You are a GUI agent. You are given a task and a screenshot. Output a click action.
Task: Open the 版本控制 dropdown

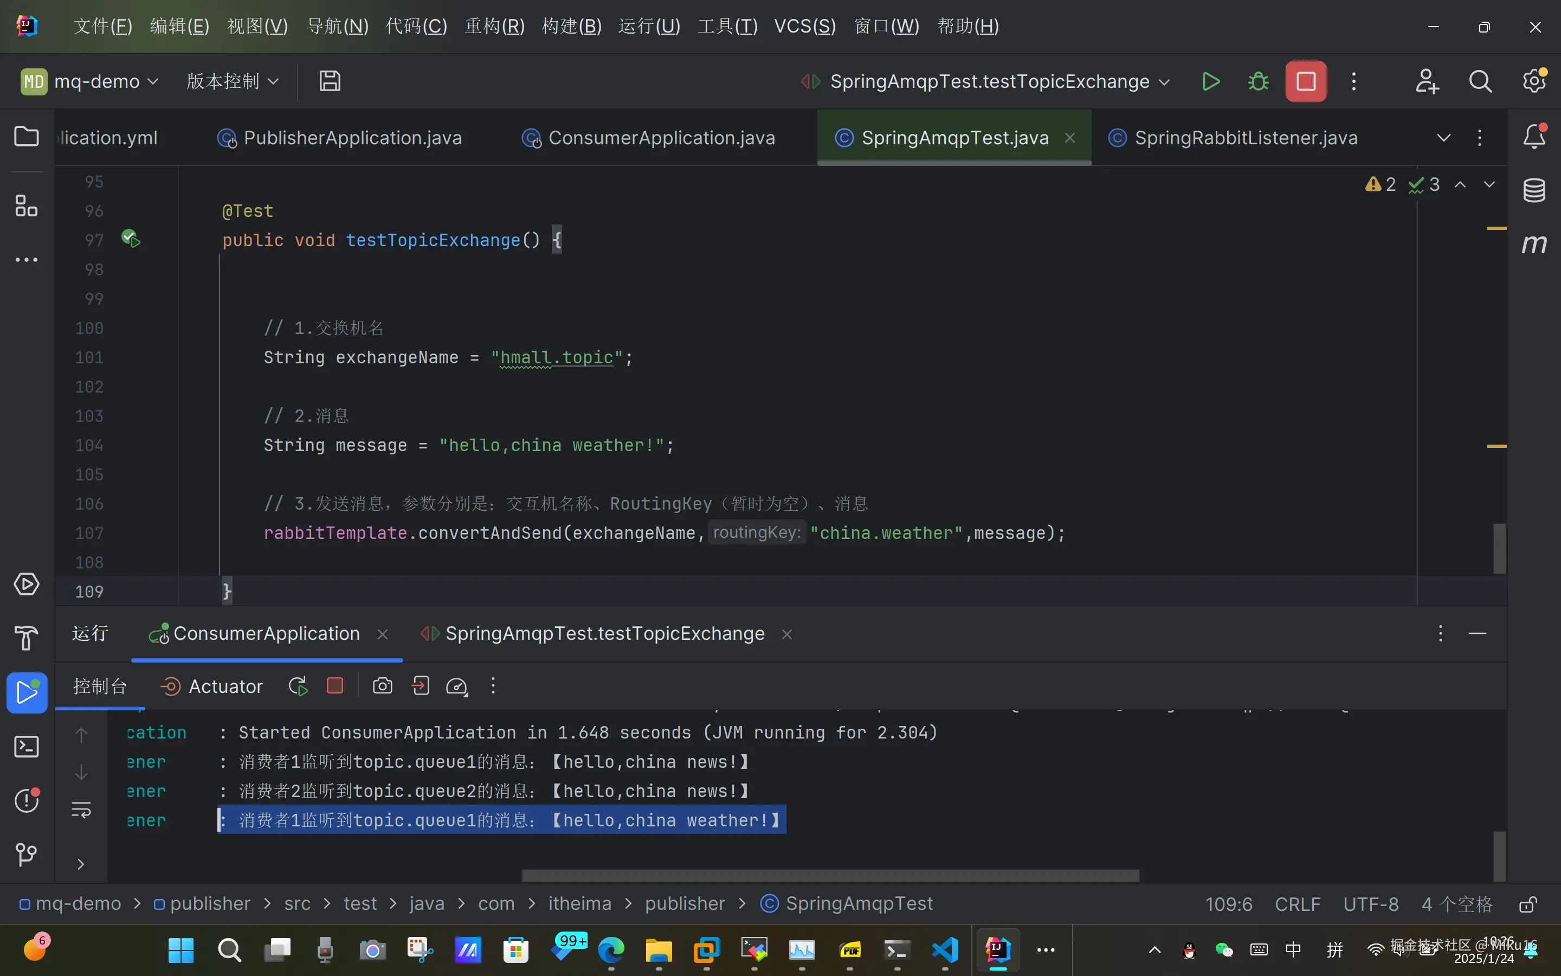click(232, 81)
